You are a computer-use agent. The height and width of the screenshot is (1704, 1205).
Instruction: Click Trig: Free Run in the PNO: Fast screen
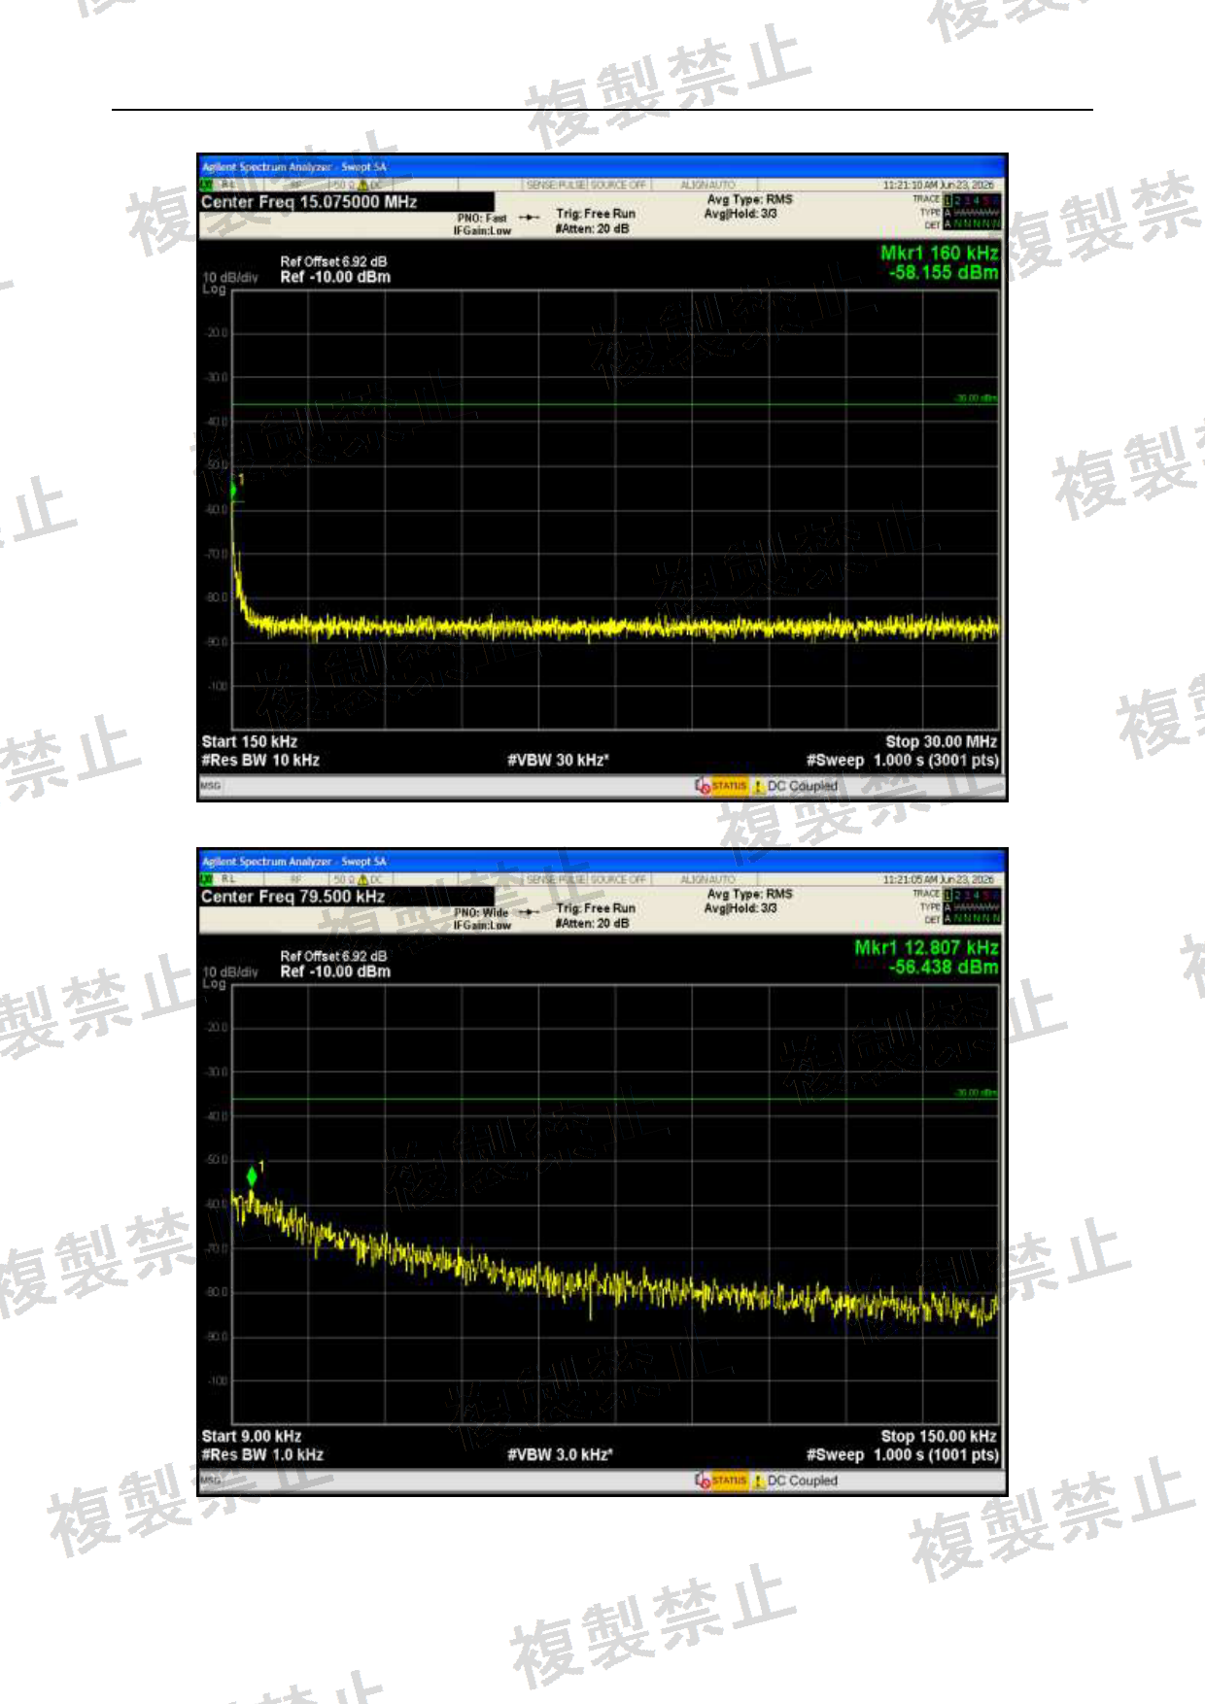tap(596, 214)
